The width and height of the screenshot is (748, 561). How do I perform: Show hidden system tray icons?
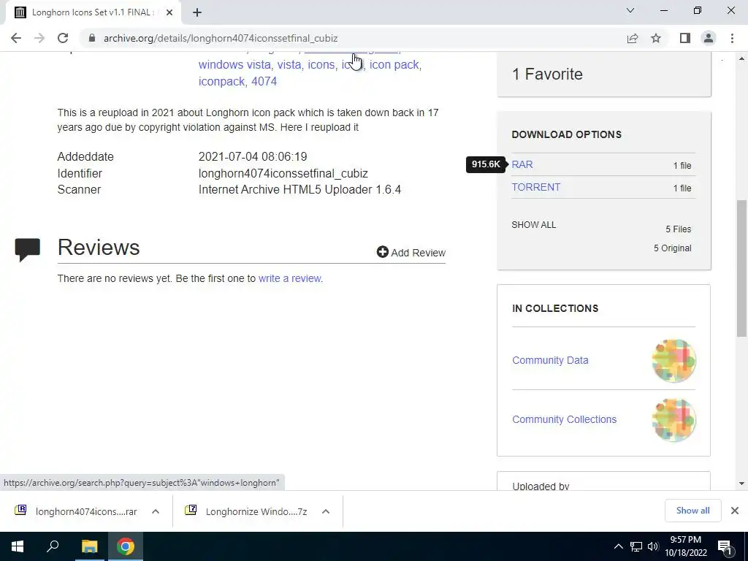618,546
